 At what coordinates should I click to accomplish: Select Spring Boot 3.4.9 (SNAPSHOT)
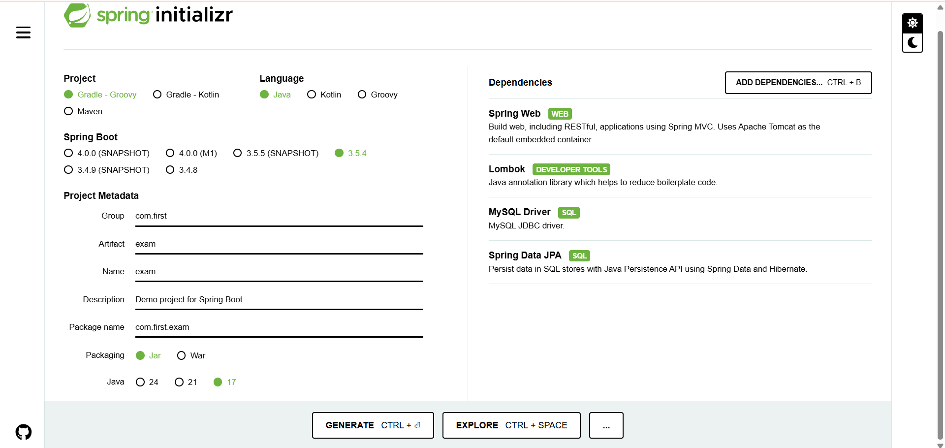(107, 170)
